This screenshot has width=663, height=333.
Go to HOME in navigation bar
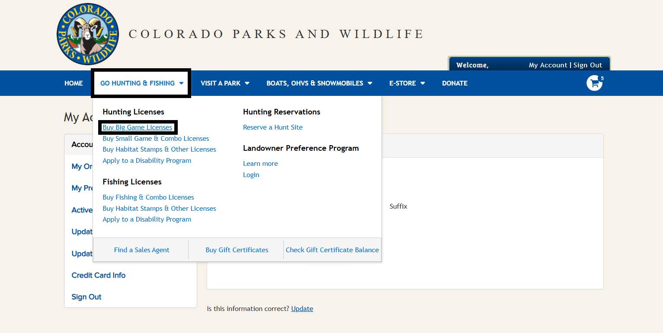point(74,83)
